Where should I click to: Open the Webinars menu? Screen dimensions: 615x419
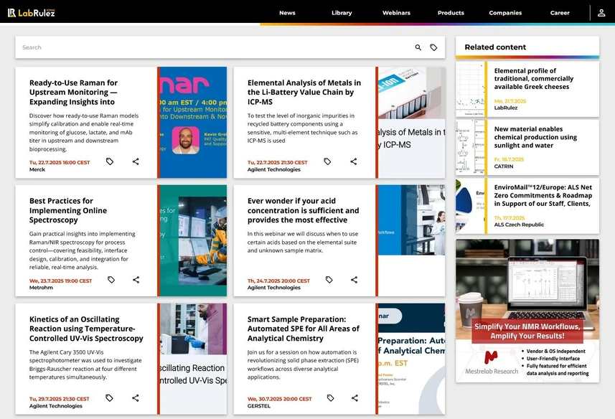(x=396, y=13)
